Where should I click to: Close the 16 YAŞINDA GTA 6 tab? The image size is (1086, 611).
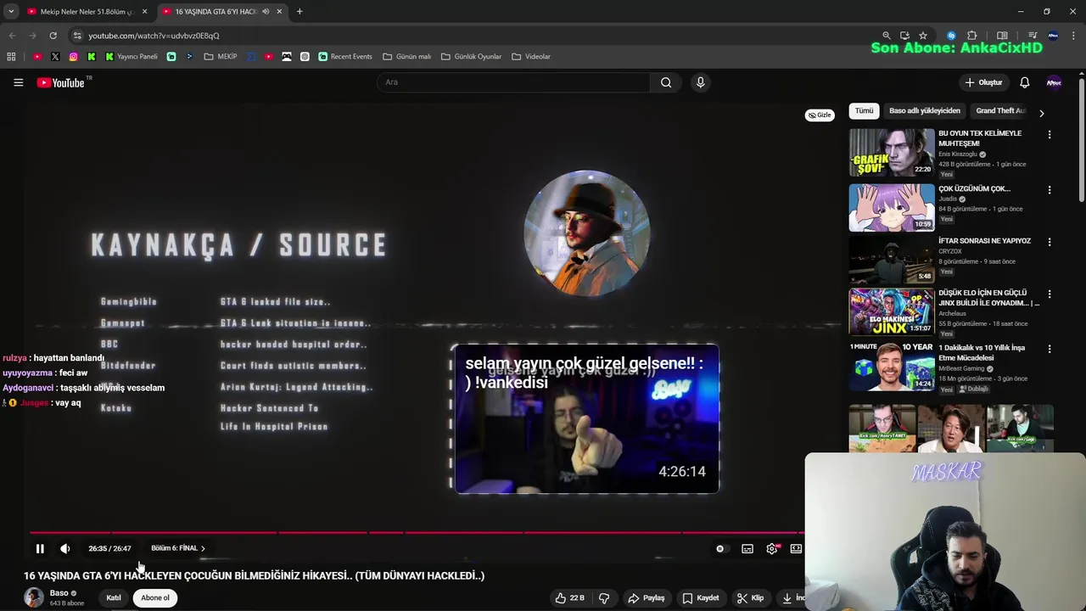[x=279, y=12]
